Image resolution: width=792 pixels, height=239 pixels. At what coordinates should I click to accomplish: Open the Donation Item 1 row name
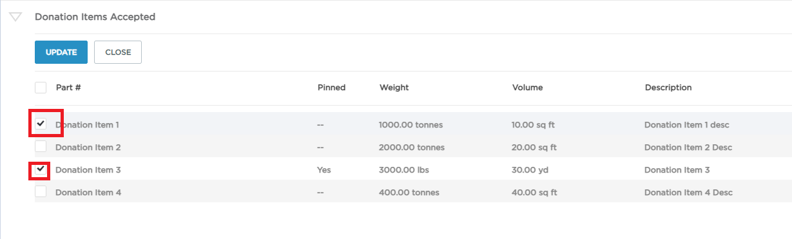coord(87,125)
